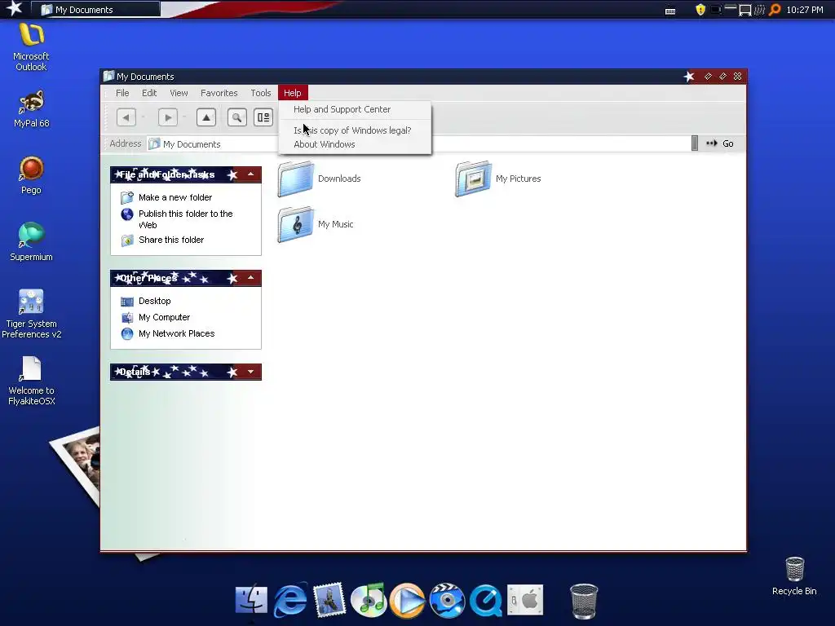Click the Go button by address bar
The height and width of the screenshot is (626, 835).
720,143
